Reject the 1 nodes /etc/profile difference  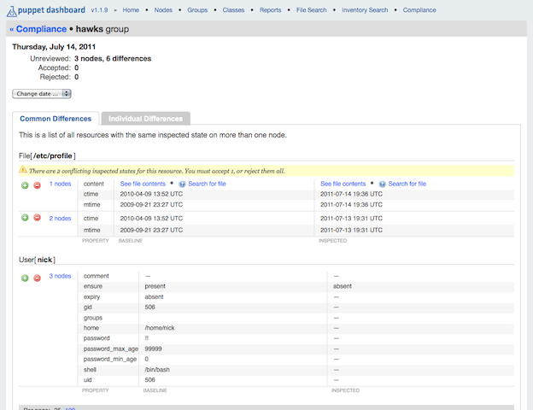point(37,184)
